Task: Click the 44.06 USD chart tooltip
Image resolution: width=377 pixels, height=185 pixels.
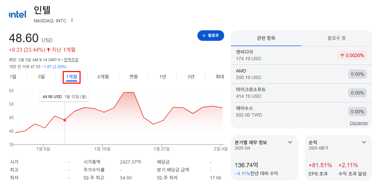Action: coord(64,97)
